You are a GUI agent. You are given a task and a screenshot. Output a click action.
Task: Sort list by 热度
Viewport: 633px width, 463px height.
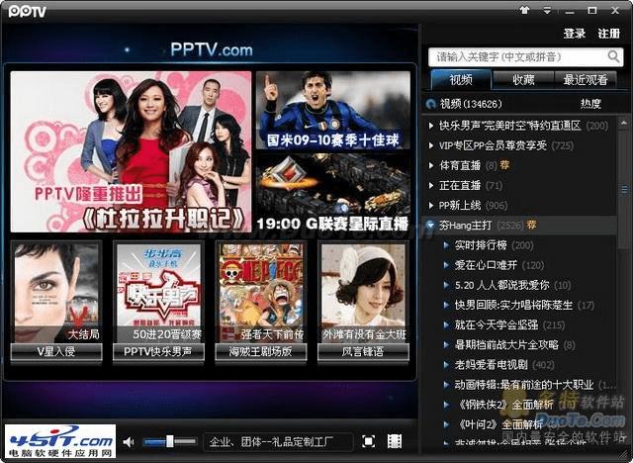click(590, 104)
